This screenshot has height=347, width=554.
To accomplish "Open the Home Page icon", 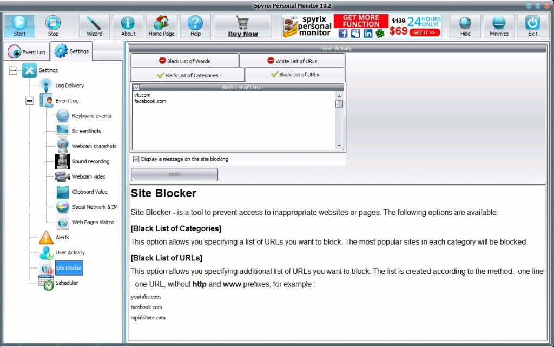I will click(x=161, y=23).
